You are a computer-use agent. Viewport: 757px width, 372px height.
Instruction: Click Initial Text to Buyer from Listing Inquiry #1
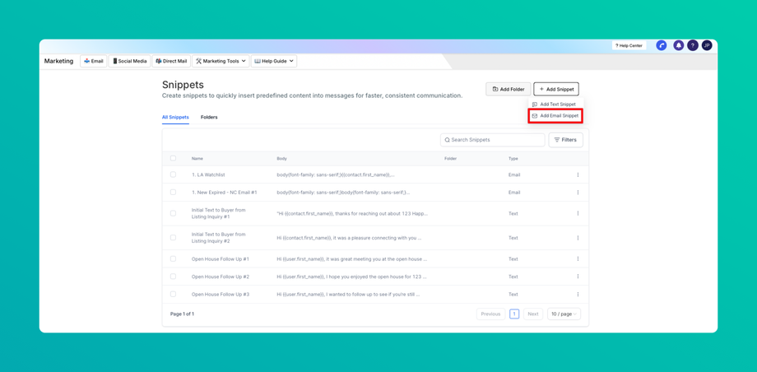[x=219, y=213]
